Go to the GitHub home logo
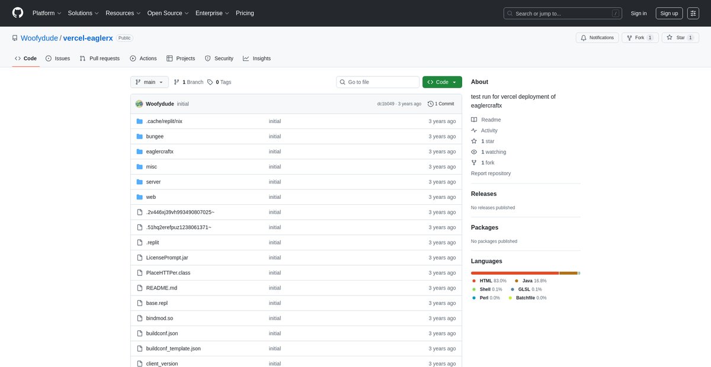The width and height of the screenshot is (711, 367). (18, 13)
